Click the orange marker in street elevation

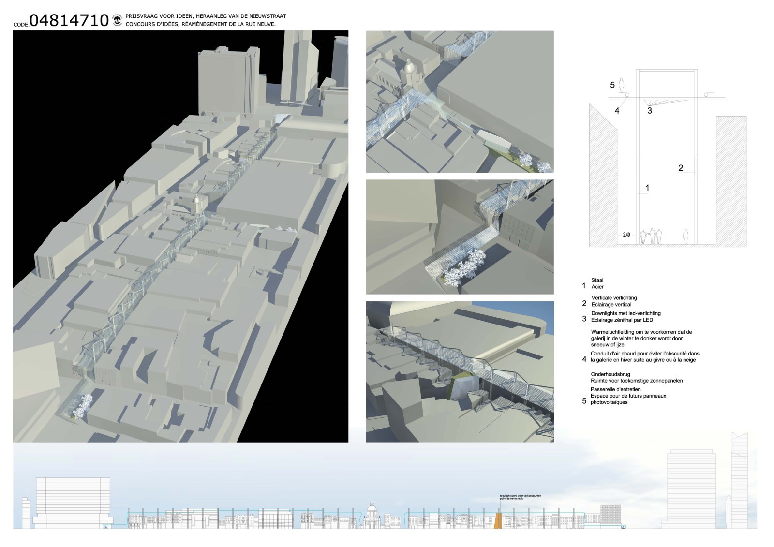click(498, 521)
